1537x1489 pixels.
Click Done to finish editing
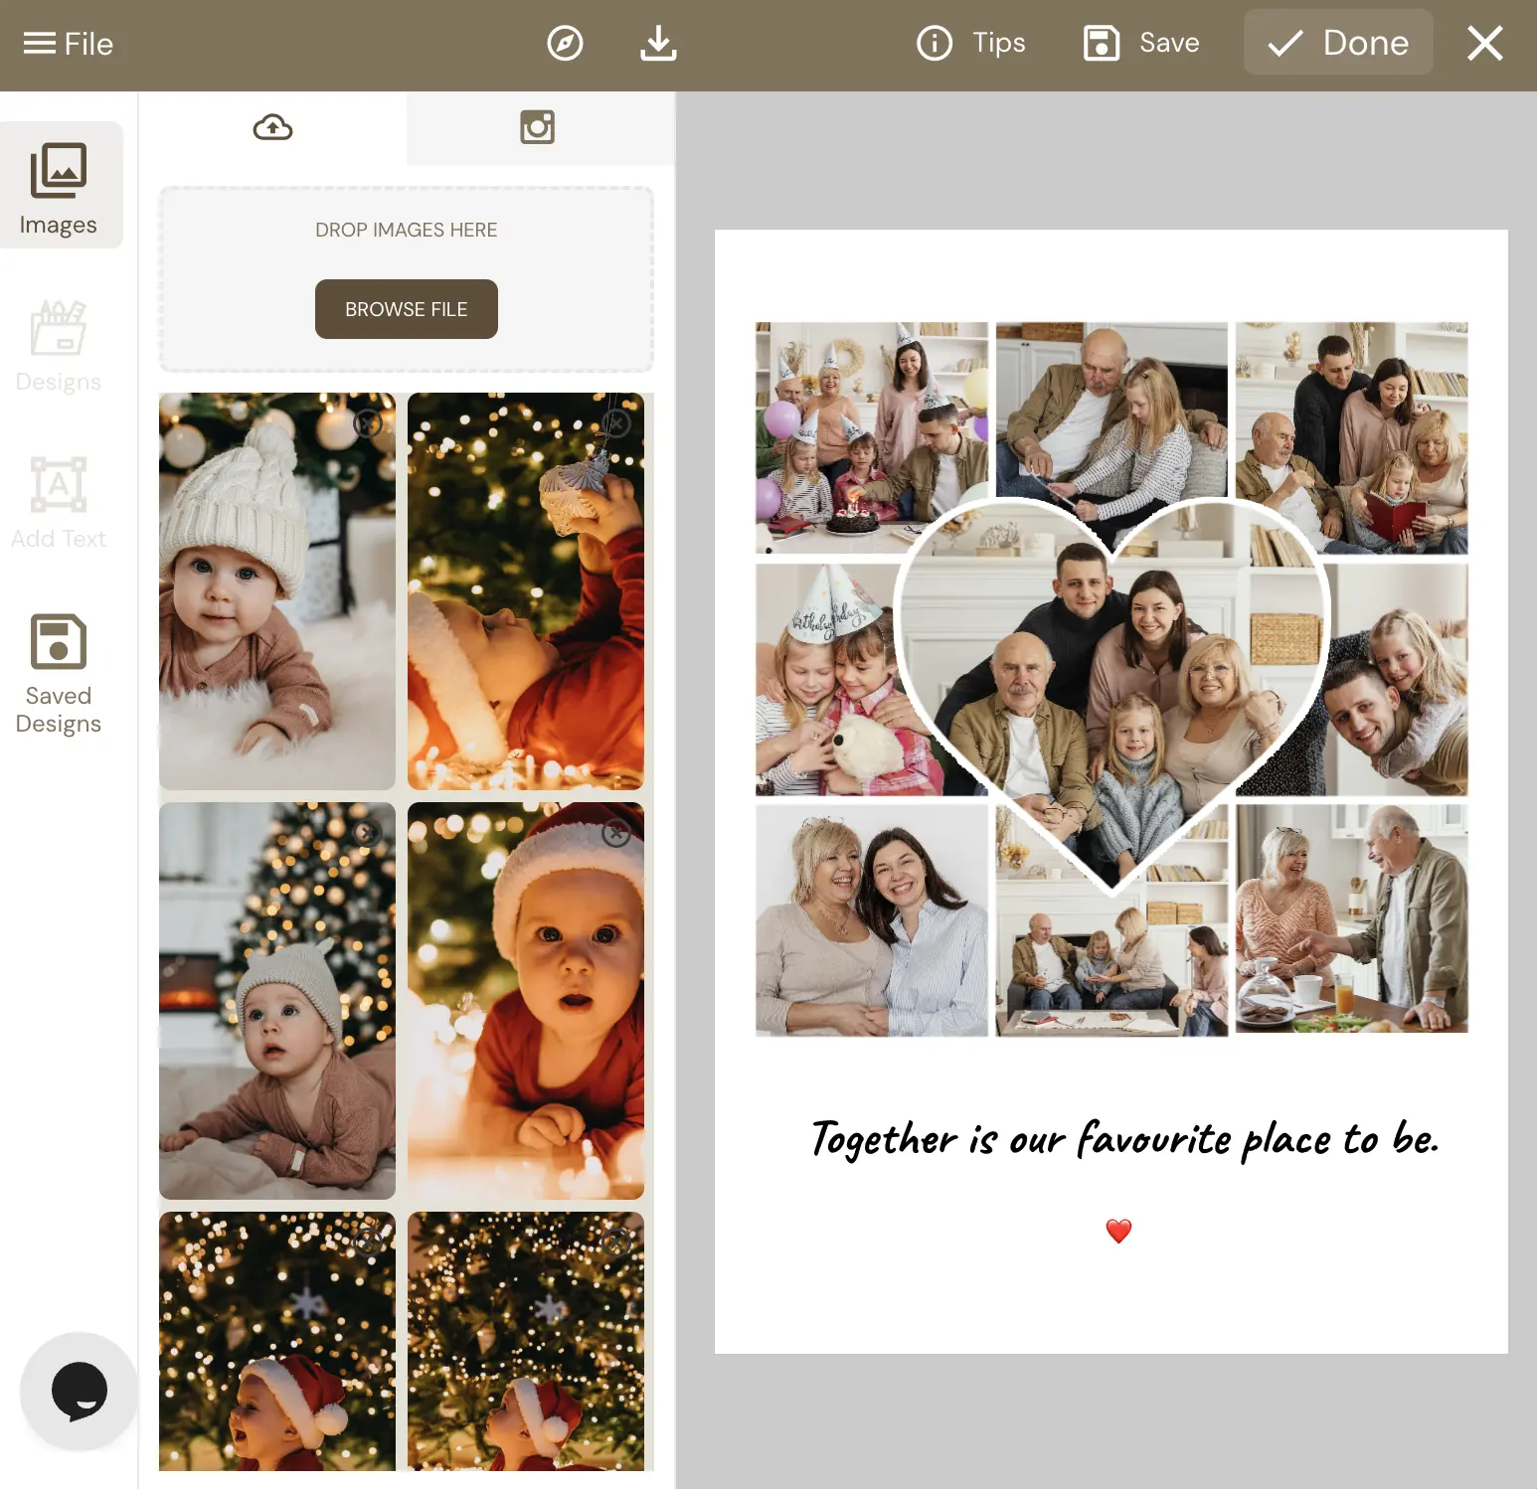pos(1338,43)
